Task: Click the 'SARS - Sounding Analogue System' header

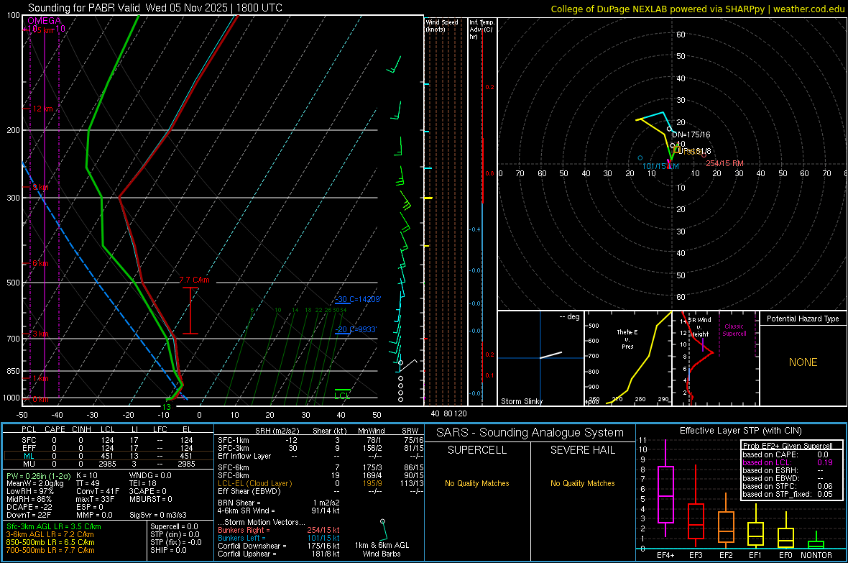Action: click(x=530, y=432)
